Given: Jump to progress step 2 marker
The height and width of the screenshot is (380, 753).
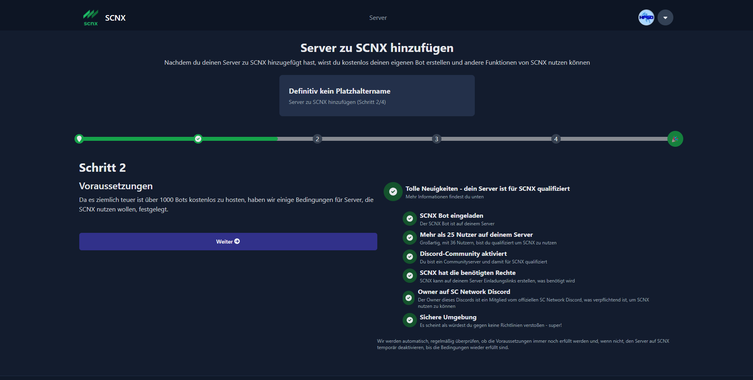Looking at the screenshot, I should point(317,139).
